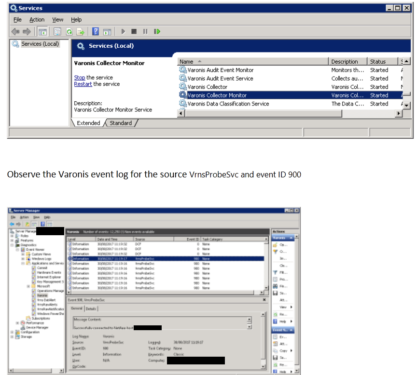Viewport: 416px width, 375px height.
Task: Open the View menu in Services window
Action: [x=58, y=20]
